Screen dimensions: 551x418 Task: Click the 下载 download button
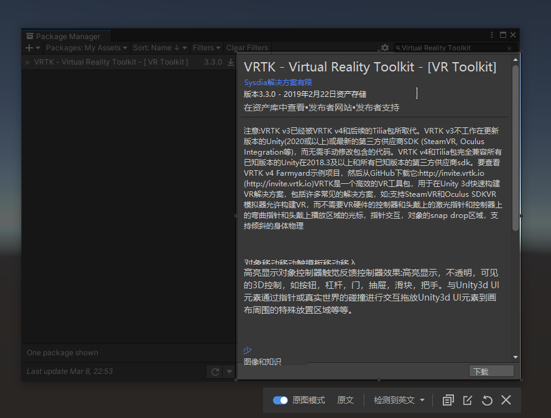click(492, 371)
